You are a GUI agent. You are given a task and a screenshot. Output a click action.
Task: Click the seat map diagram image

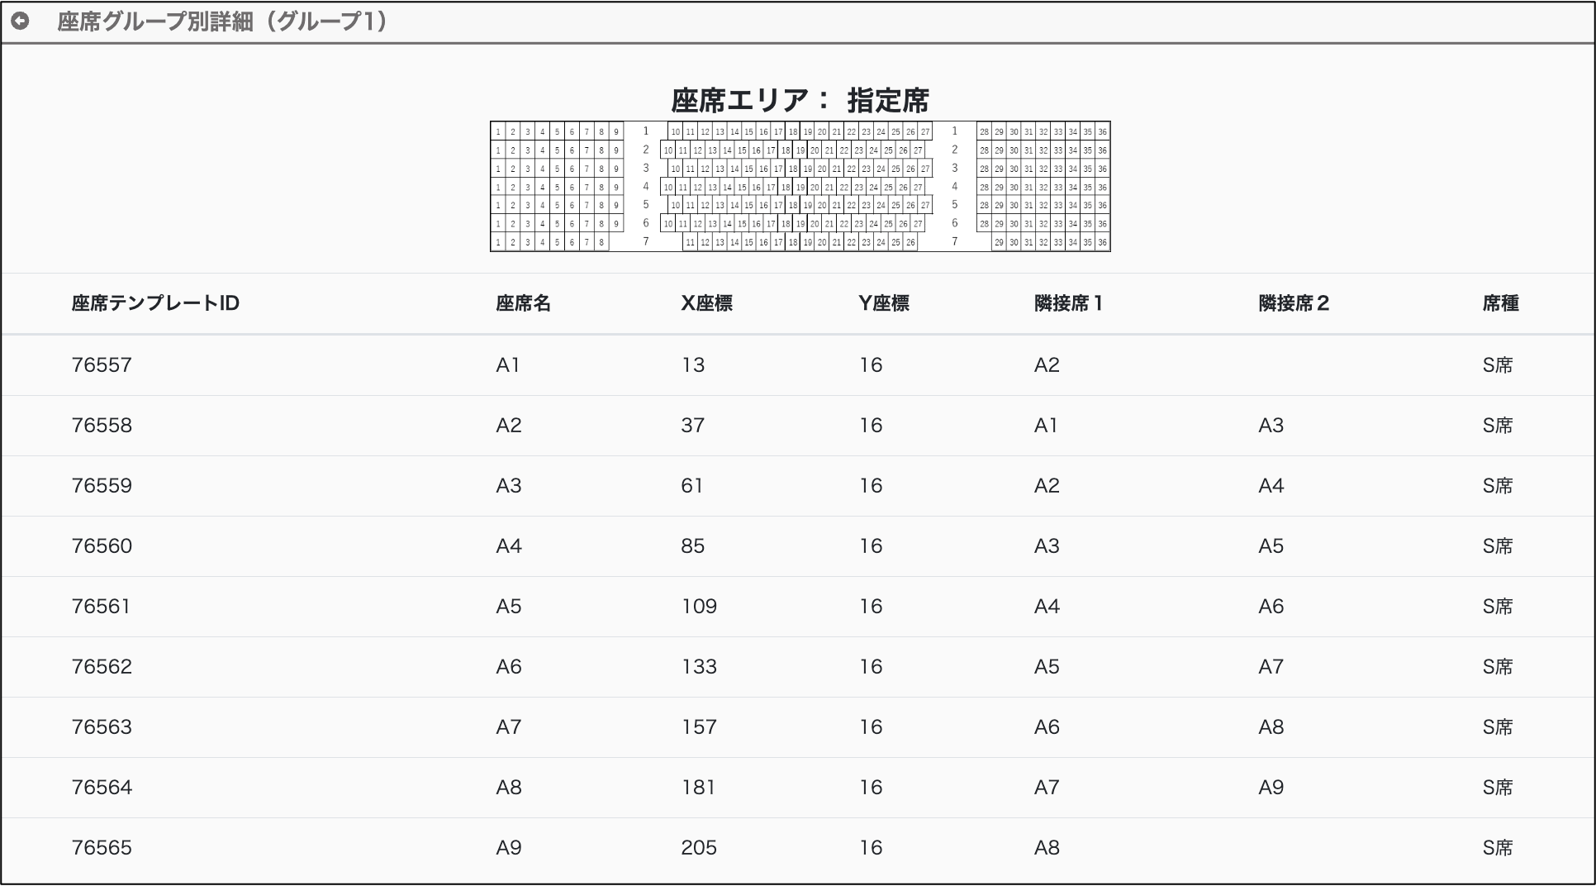(800, 187)
